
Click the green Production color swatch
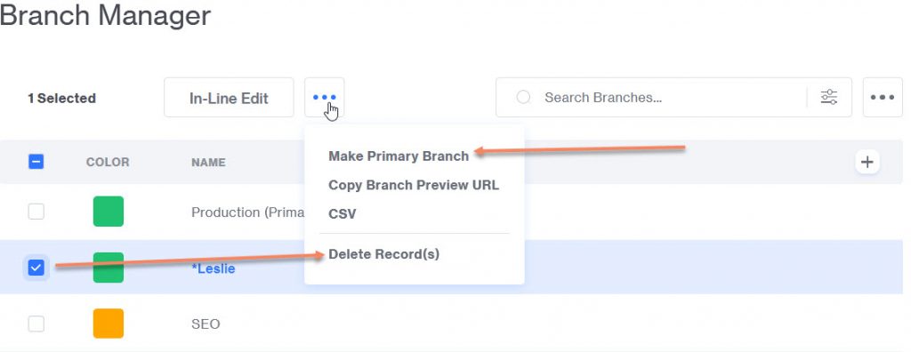tap(108, 212)
